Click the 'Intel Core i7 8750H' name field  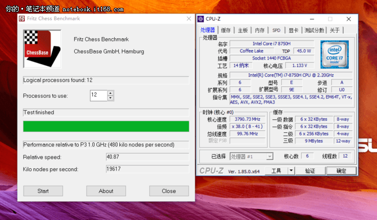[272, 43]
